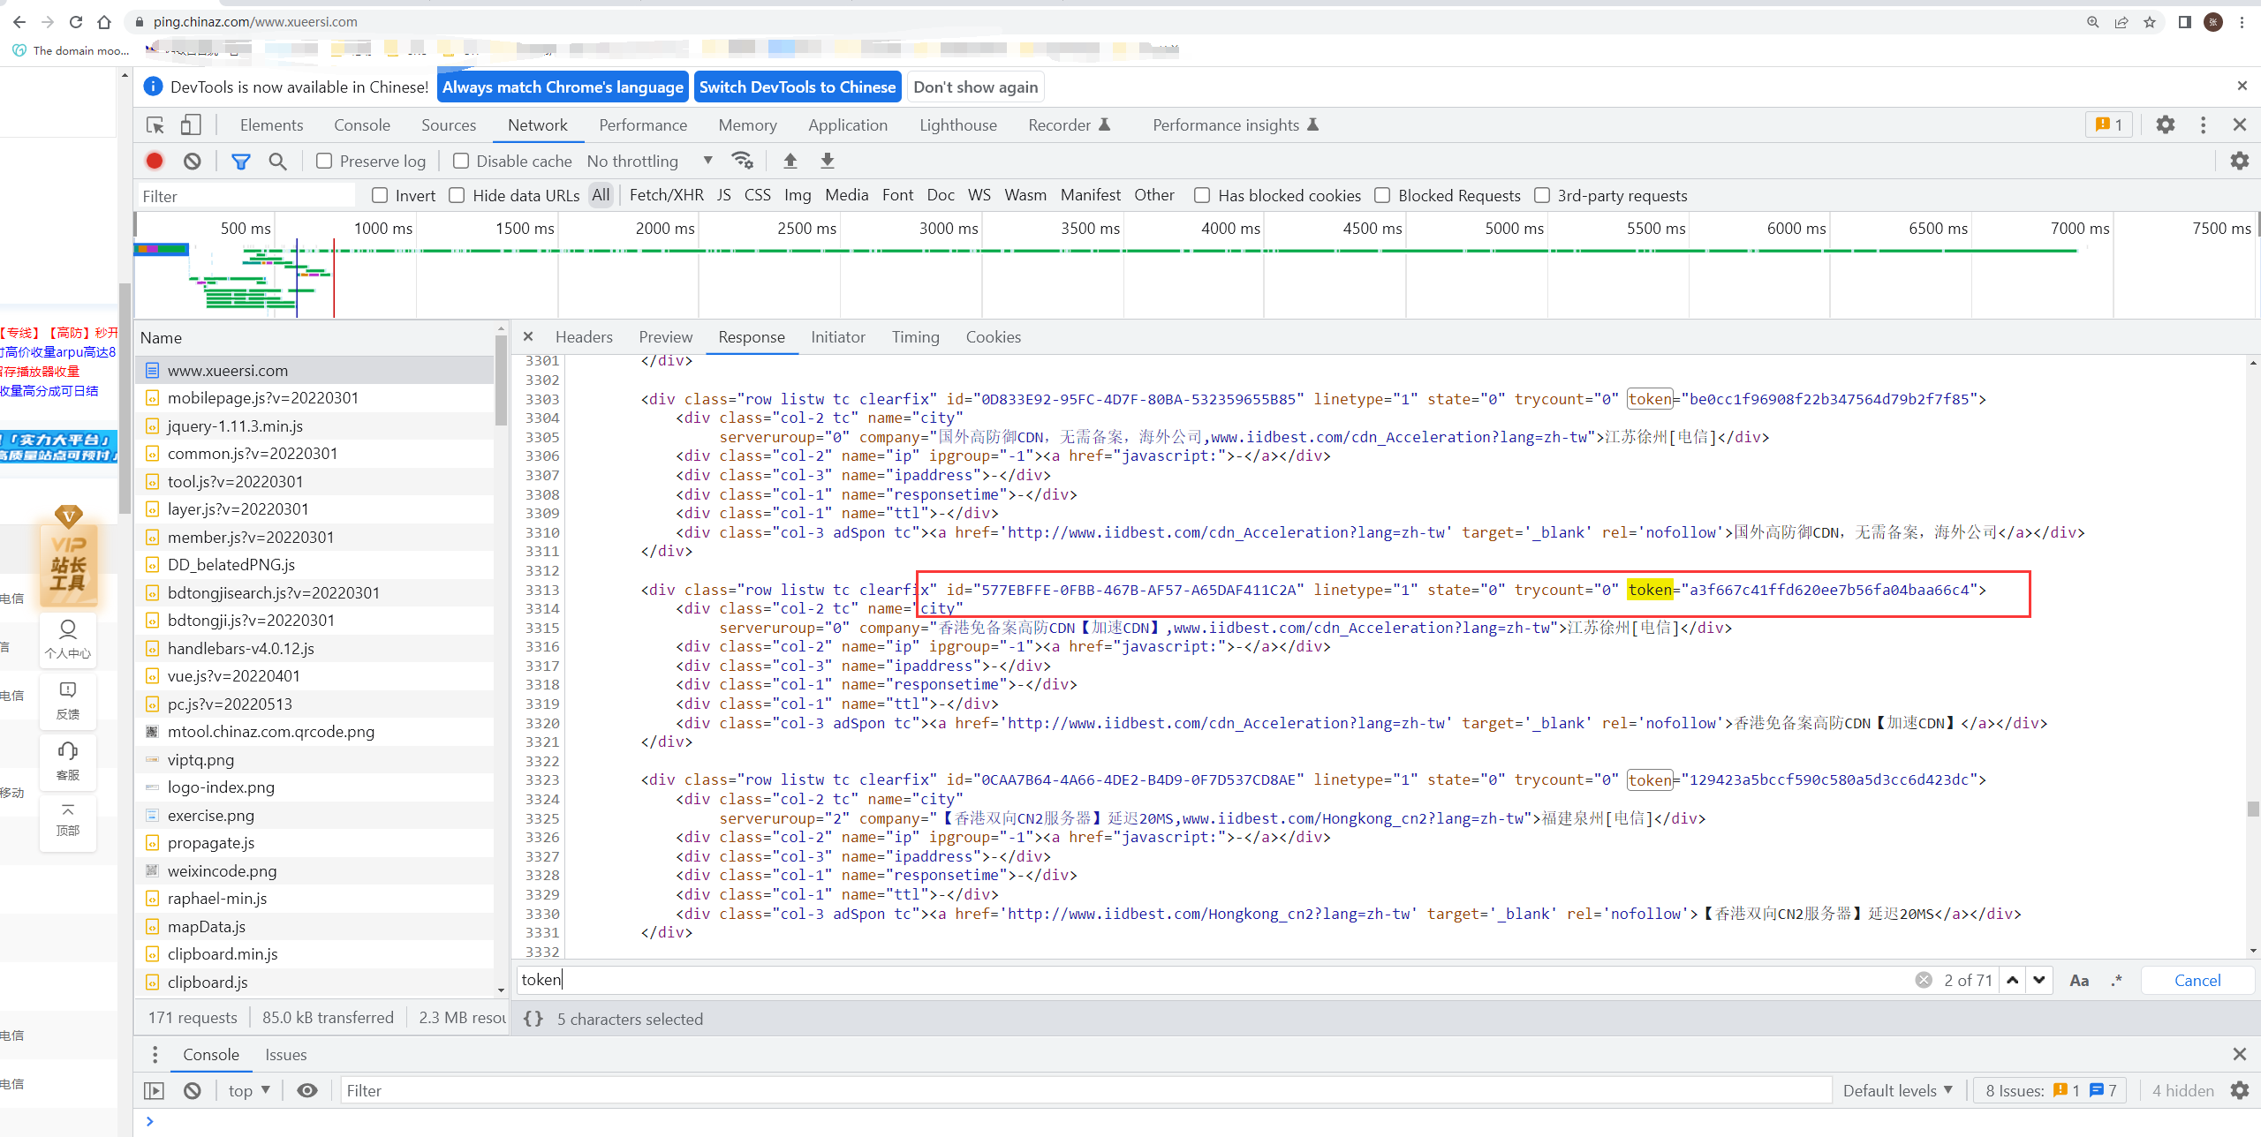Viewport: 2261px width, 1137px height.
Task: Check the Disable cache option
Action: pyautogui.click(x=461, y=161)
